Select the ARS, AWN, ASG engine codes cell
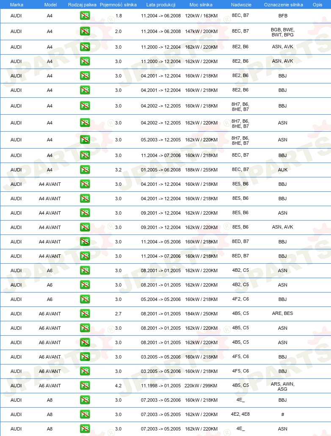Image resolution: width=331 pixels, height=436 pixels. tap(283, 386)
